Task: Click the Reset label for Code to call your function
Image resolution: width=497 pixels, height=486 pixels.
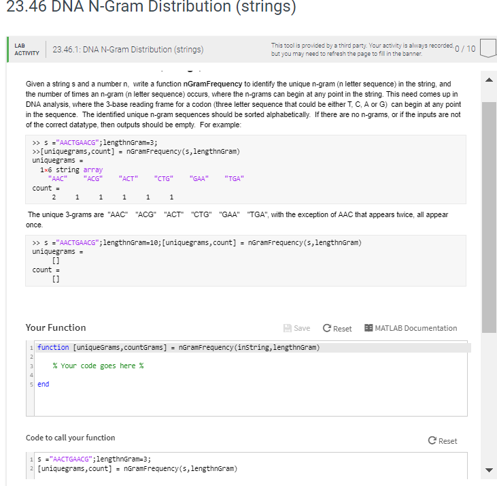Action: click(447, 441)
